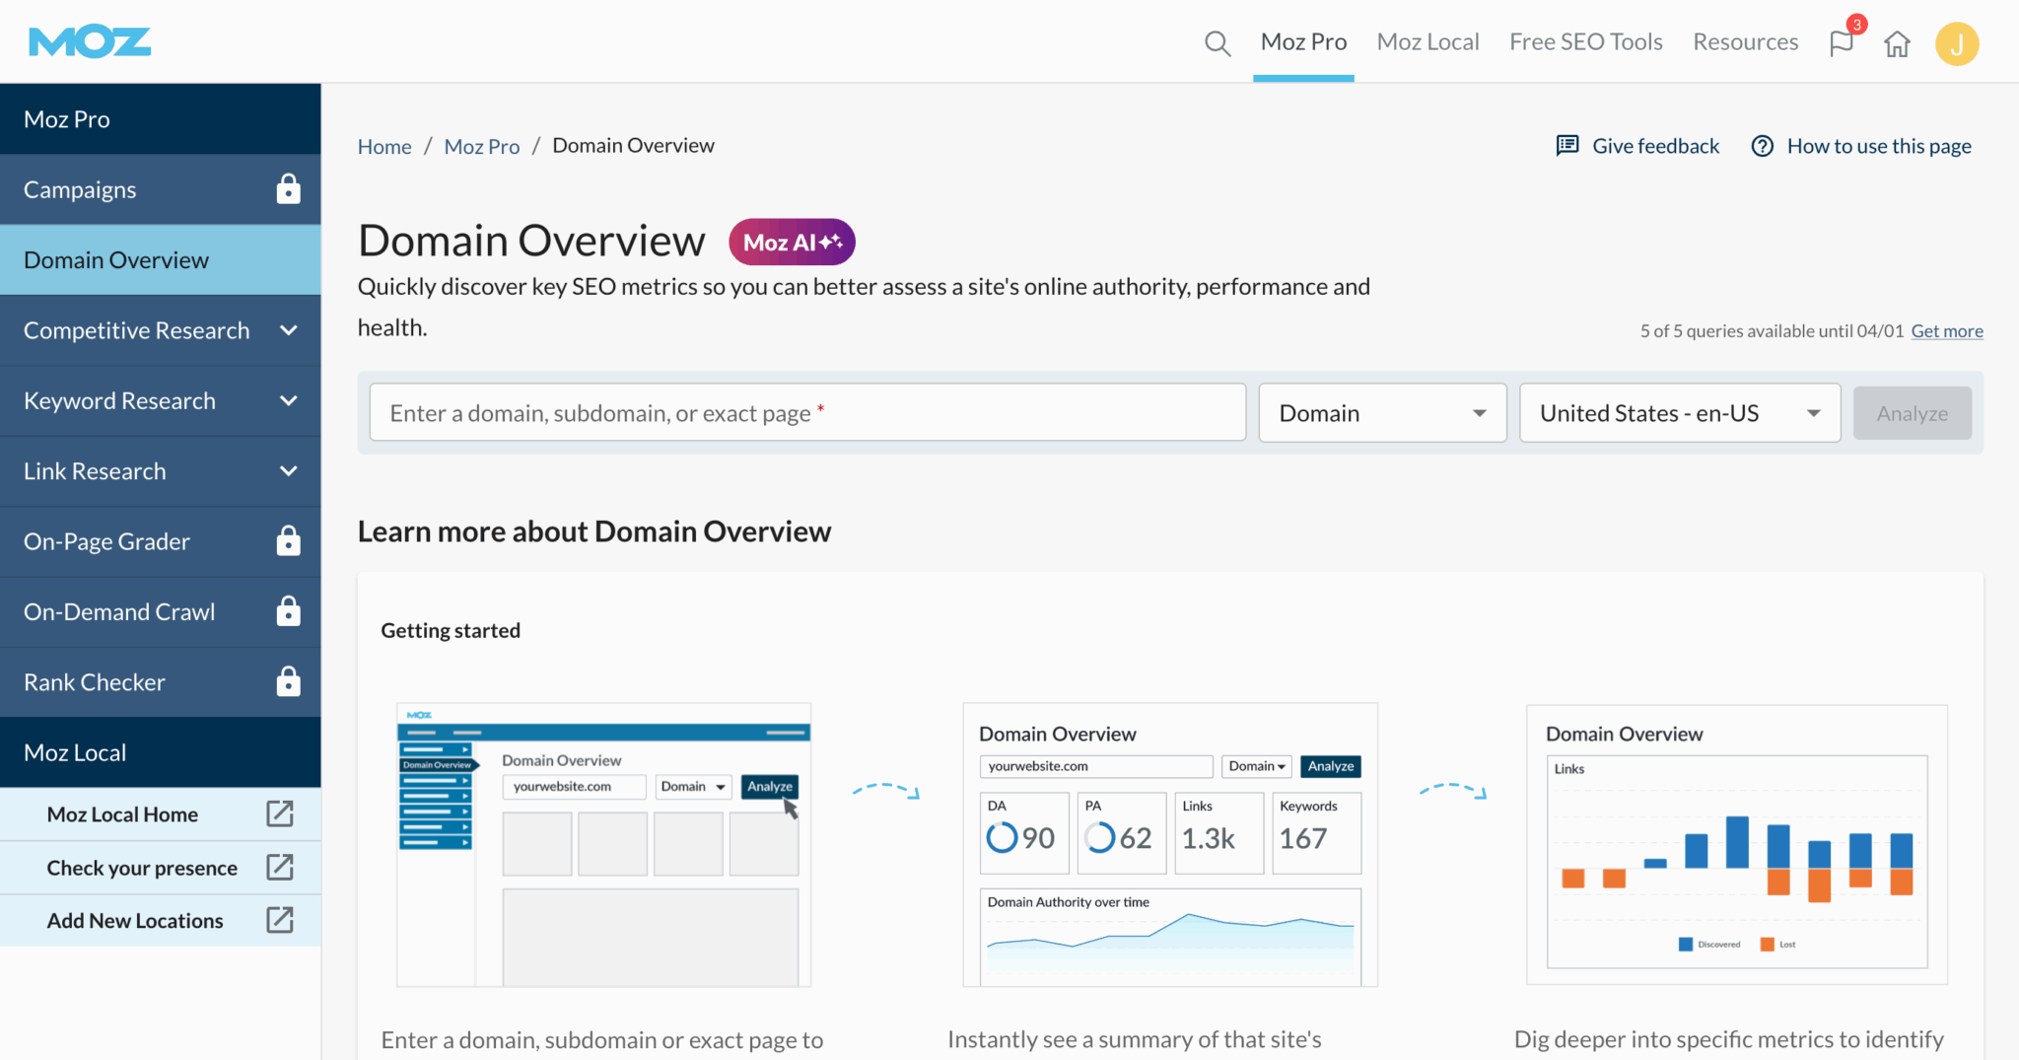
Task: Open Moz Local Home link
Action: coord(122,814)
